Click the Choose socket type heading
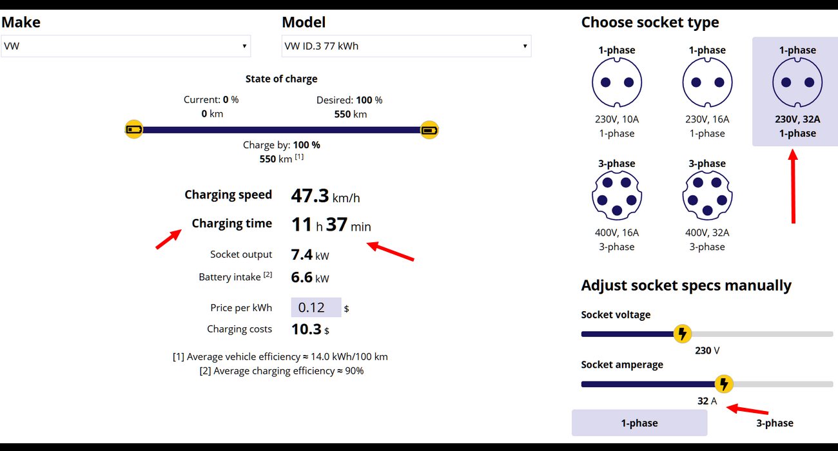838x451 pixels. [650, 23]
